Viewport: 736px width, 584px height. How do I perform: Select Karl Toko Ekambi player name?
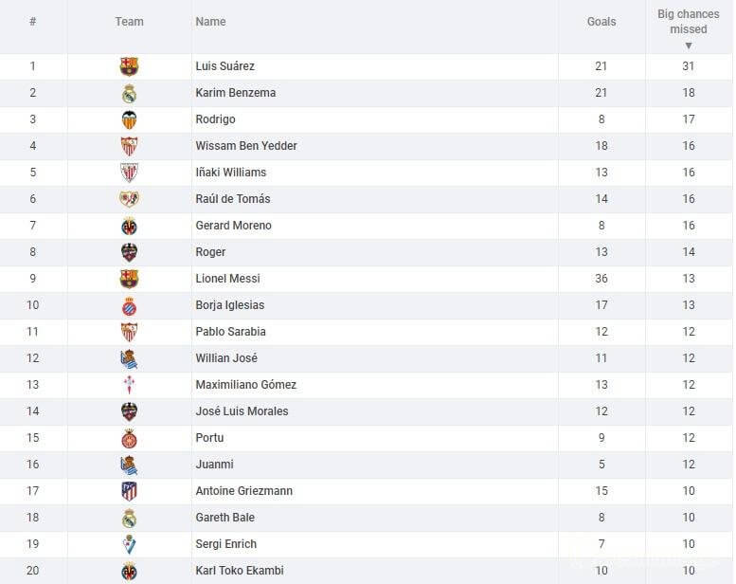pyautogui.click(x=240, y=571)
